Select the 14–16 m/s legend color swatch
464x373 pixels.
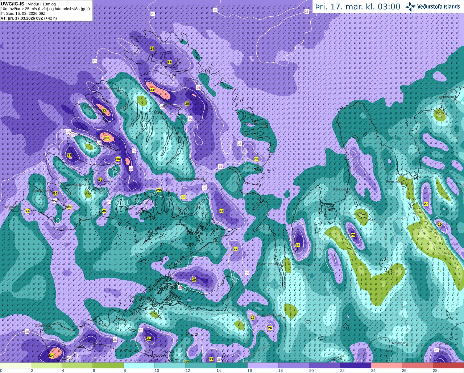tap(232, 365)
